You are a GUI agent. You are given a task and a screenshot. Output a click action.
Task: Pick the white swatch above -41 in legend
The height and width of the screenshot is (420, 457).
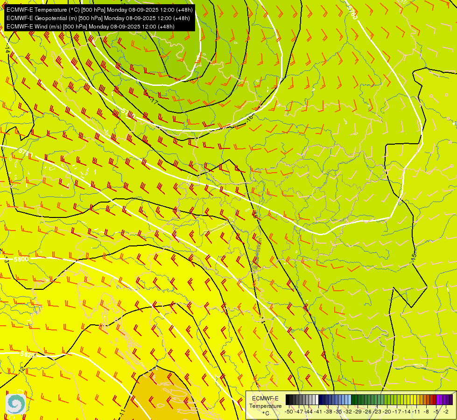click(x=317, y=399)
